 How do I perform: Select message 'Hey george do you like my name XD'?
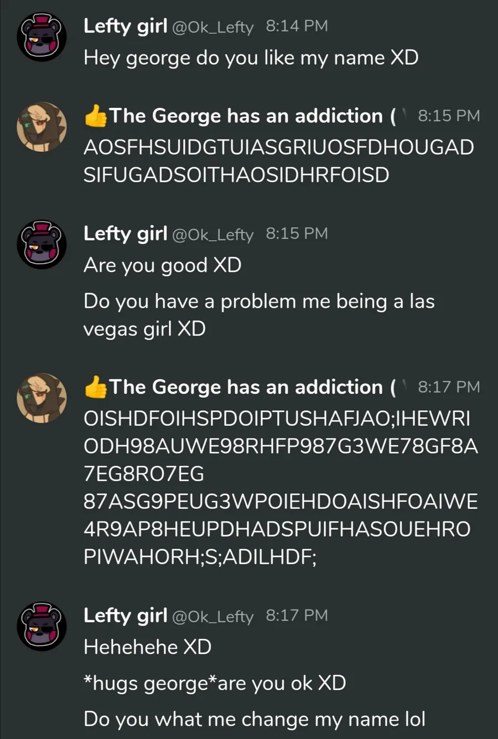251,58
